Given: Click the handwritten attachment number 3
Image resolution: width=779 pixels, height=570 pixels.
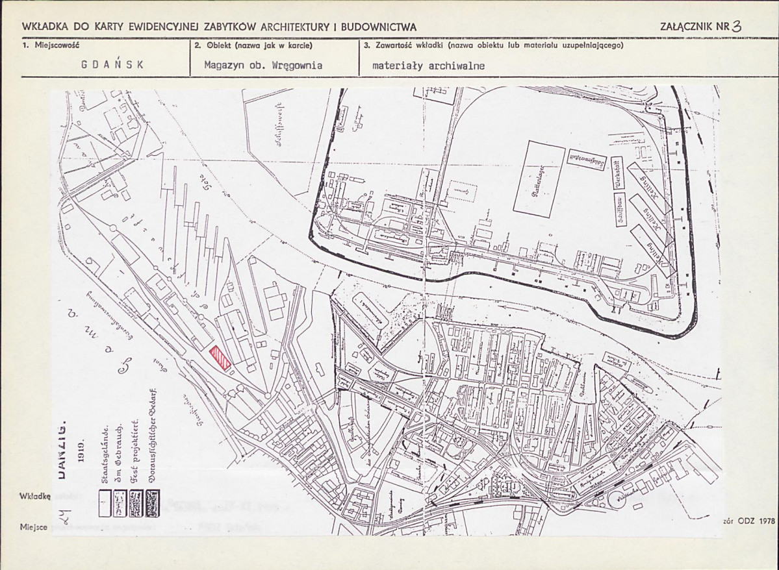Looking at the screenshot, I should click(735, 27).
